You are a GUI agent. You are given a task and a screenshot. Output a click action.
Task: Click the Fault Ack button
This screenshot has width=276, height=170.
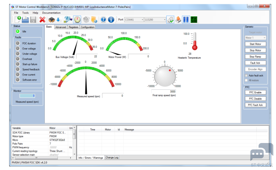pos(255,63)
